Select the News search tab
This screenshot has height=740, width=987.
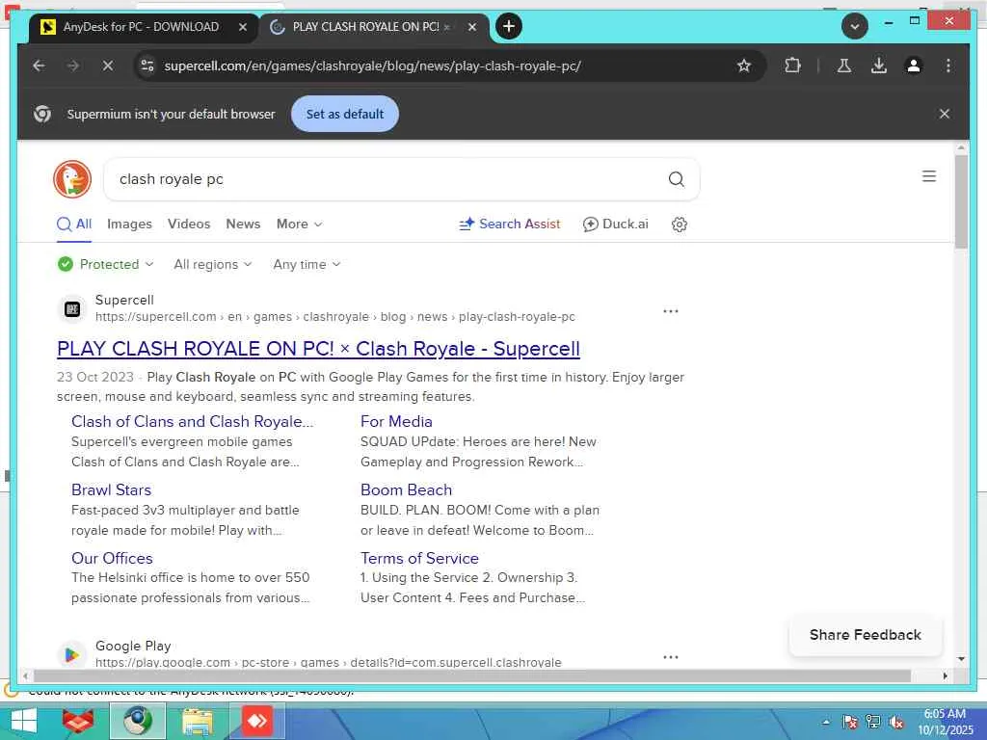[x=243, y=224]
